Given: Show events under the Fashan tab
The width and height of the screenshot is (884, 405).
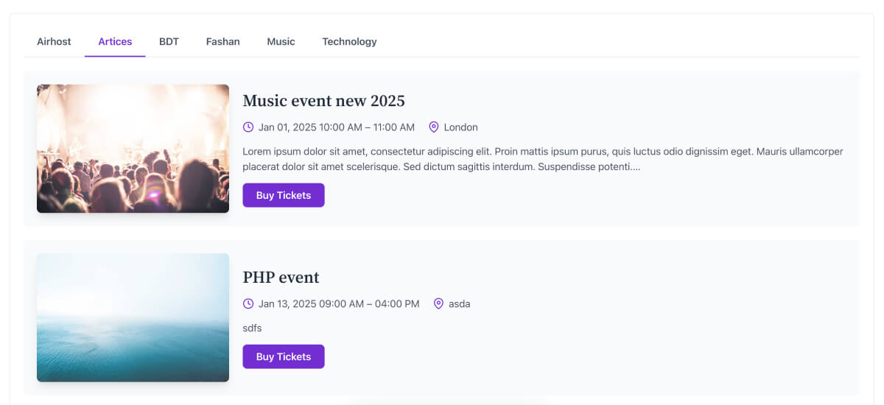Looking at the screenshot, I should pos(222,42).
